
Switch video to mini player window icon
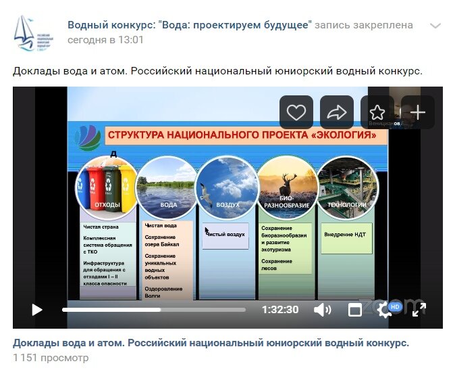pyautogui.click(x=355, y=310)
